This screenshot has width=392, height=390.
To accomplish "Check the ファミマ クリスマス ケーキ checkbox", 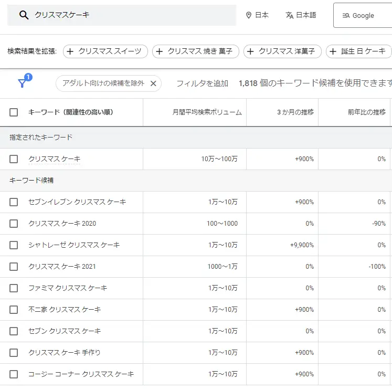I will click(14, 288).
